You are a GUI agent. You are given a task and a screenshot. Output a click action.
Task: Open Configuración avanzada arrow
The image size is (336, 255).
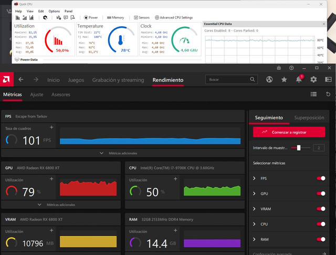(x=324, y=253)
